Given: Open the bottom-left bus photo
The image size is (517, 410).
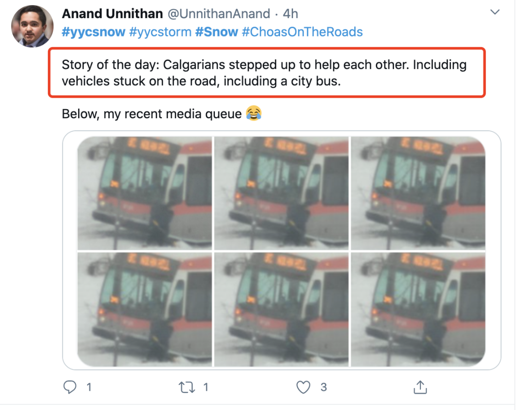Looking at the screenshot, I should 145,309.
